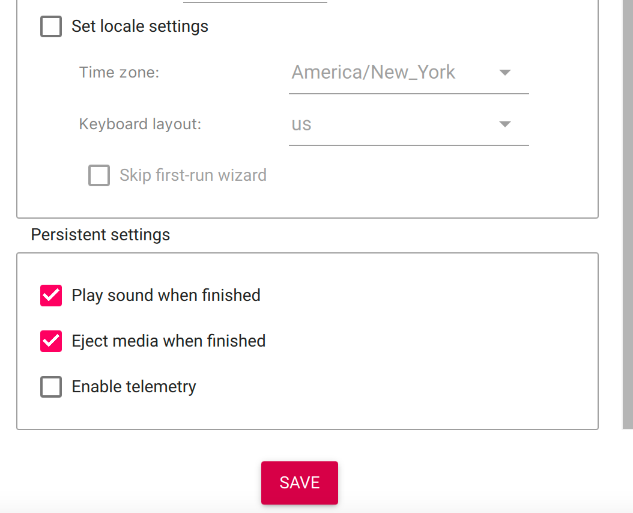Select the Time zone label
Viewport: 633px width, 513px height.
119,72
